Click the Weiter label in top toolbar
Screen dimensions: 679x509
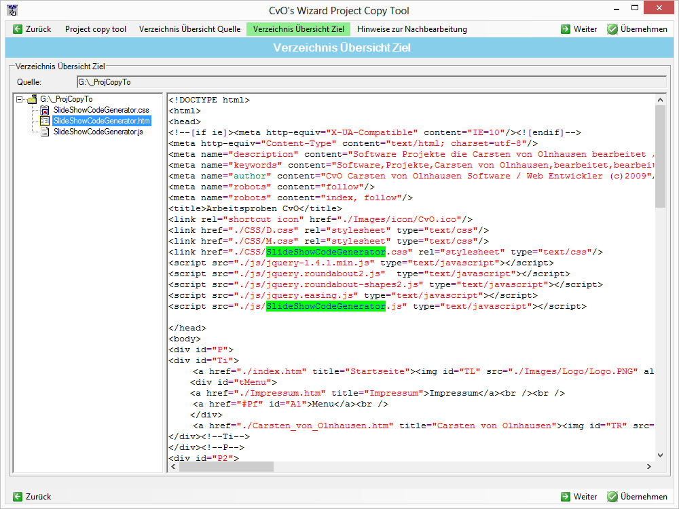coord(585,29)
